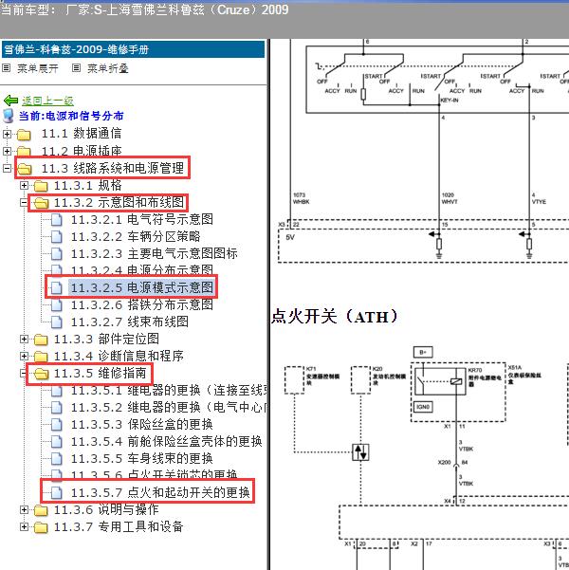Click the 11.3.2.7 线束布线图 page icon
The width and height of the screenshot is (569, 570).
click(56, 322)
